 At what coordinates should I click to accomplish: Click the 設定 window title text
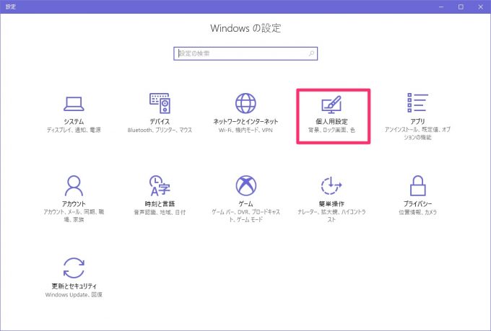10,6
